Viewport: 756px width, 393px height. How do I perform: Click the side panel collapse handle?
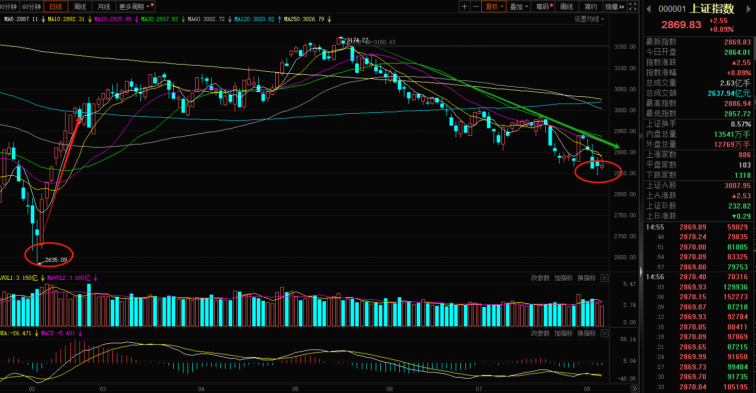pyautogui.click(x=641, y=272)
